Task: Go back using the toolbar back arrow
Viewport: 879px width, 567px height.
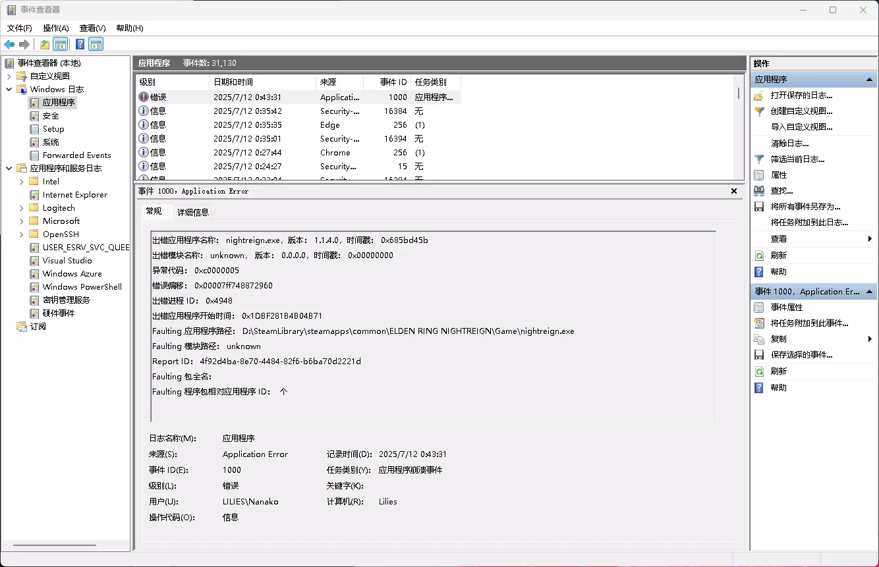Action: 9,44
